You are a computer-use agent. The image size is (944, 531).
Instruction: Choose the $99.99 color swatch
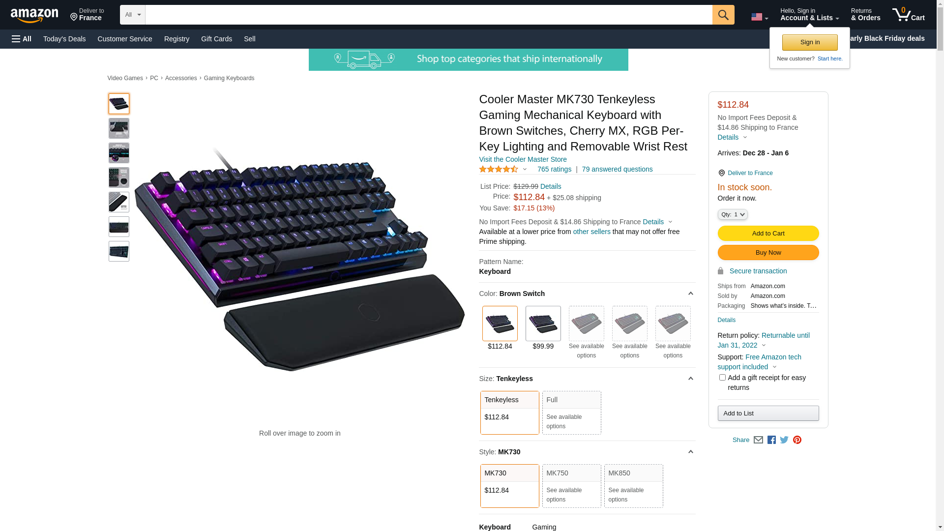pos(543,328)
